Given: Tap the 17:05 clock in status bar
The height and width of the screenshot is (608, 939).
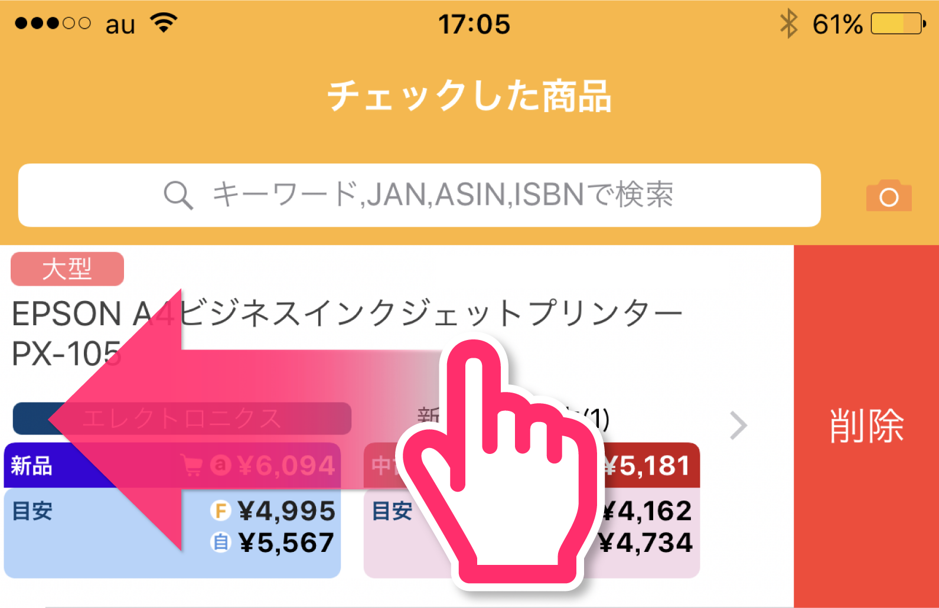Looking at the screenshot, I should (474, 24).
